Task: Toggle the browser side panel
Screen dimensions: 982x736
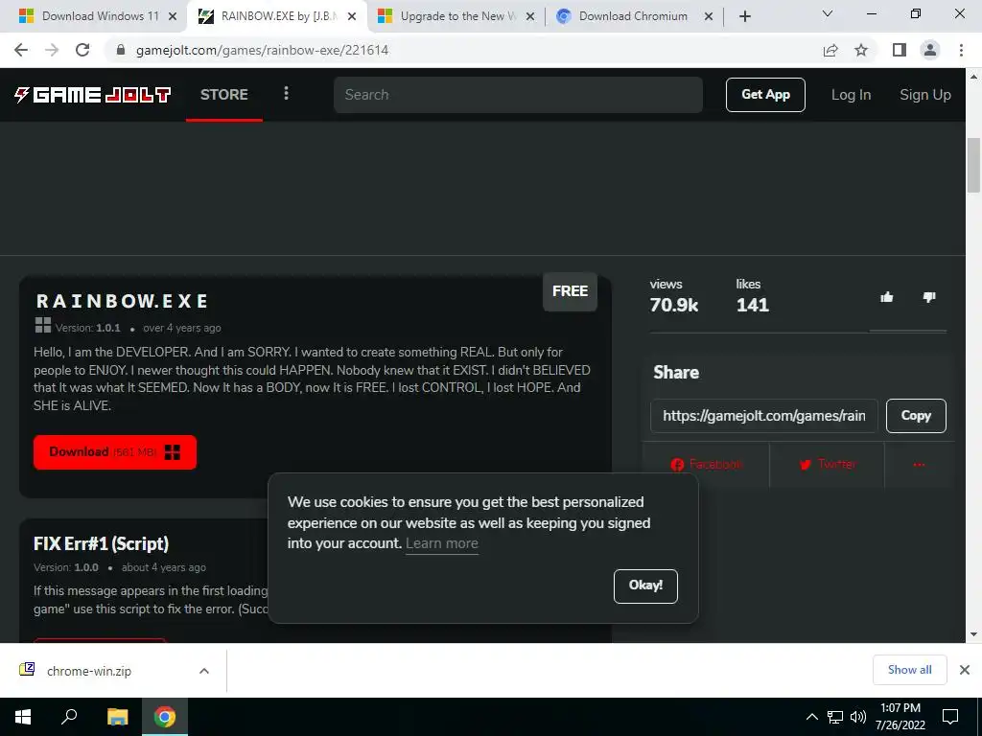Action: (x=900, y=50)
